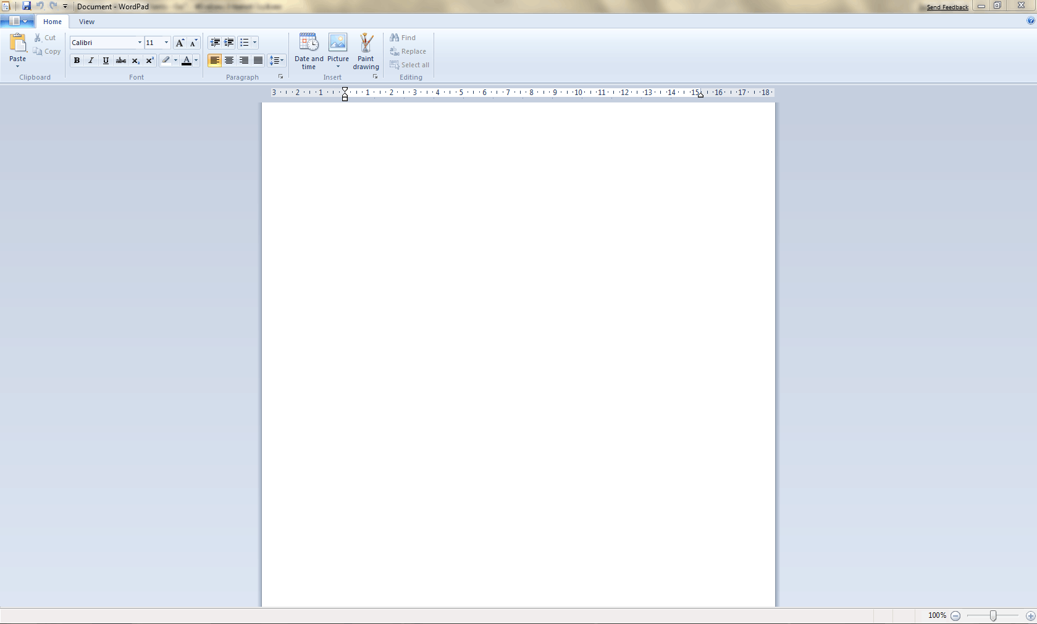The height and width of the screenshot is (624, 1037).
Task: Open the Replace tool
Action: pos(408,51)
